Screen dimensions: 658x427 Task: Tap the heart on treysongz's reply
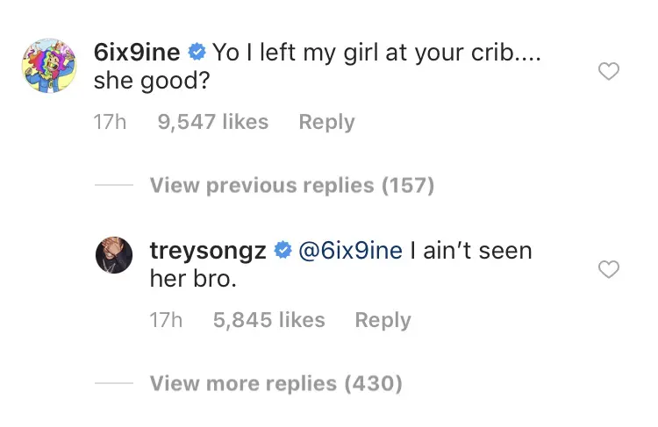tap(608, 270)
